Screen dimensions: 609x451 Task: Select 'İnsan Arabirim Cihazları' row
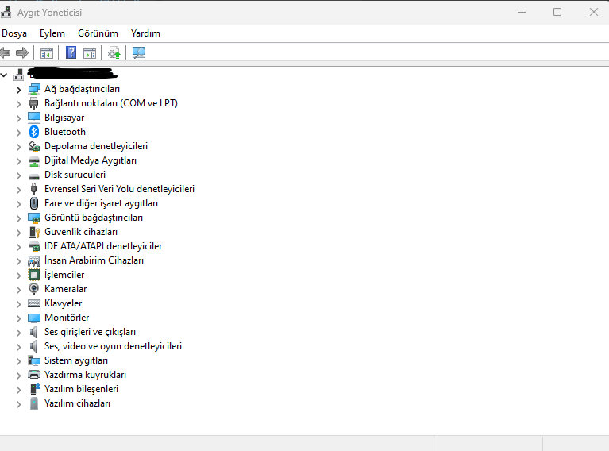tap(94, 260)
